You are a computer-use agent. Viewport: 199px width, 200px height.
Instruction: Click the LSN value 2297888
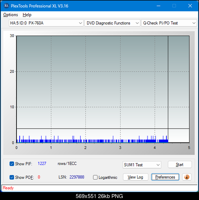(x=77, y=177)
